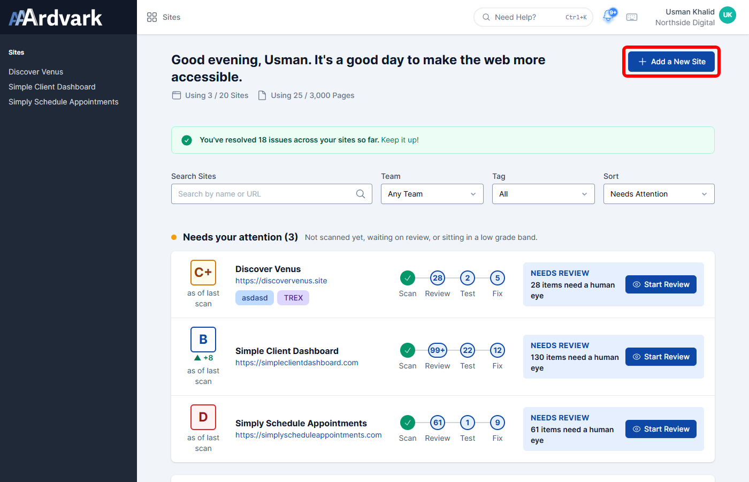Open the simplyscheduleappointments.com link

309,435
